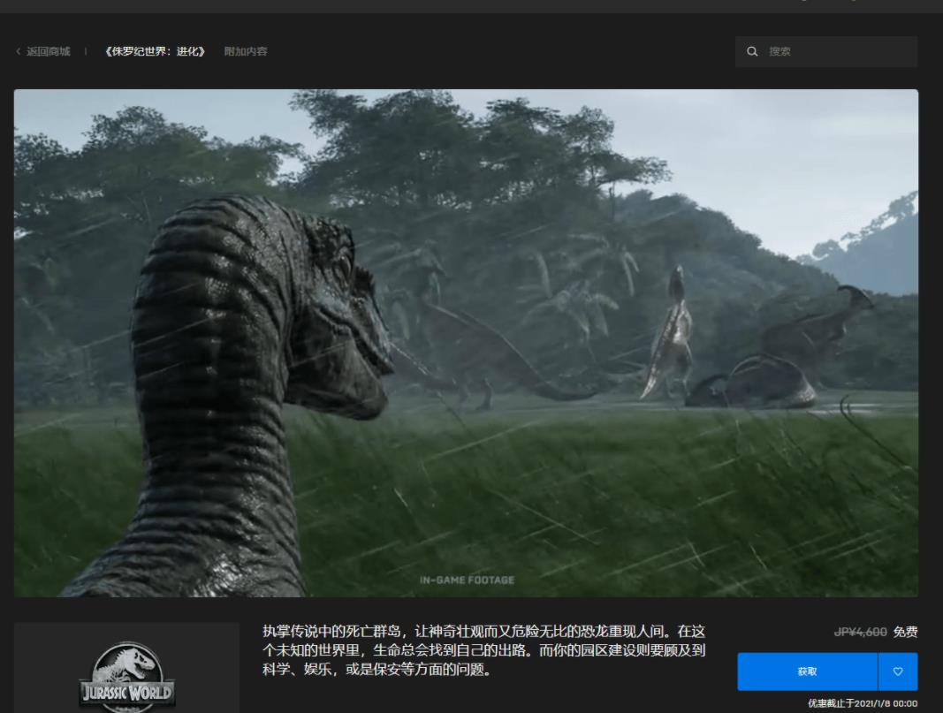Click the 优惠截止于2021/1/8 expiry notice
Viewport: 943px width, 713px height.
(863, 703)
